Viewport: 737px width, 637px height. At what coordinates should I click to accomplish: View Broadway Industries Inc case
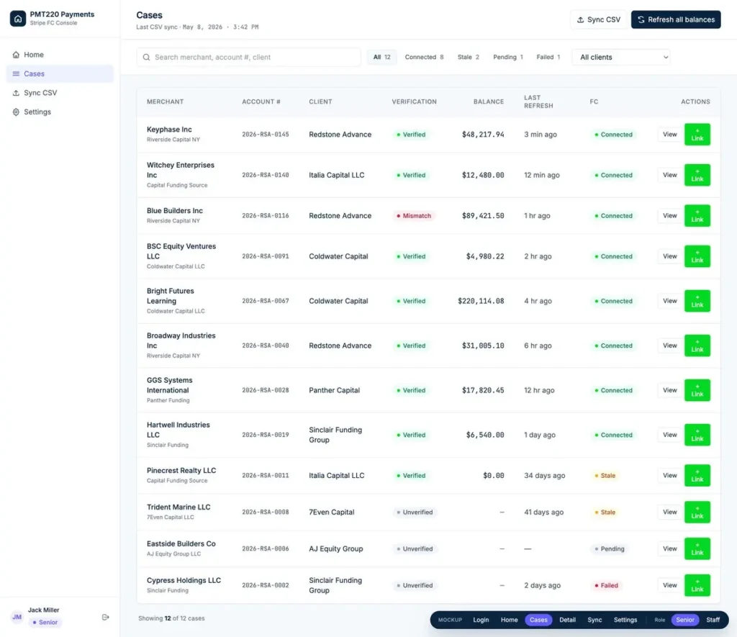pos(669,345)
